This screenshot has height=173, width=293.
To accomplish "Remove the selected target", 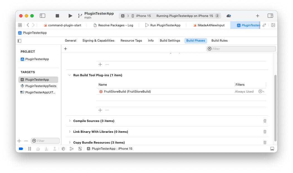I will click(26, 141).
